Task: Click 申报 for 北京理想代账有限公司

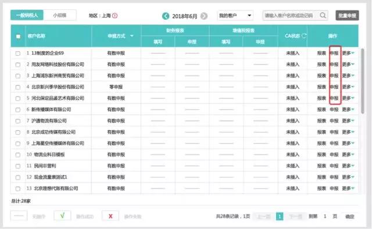Action: 334,188
